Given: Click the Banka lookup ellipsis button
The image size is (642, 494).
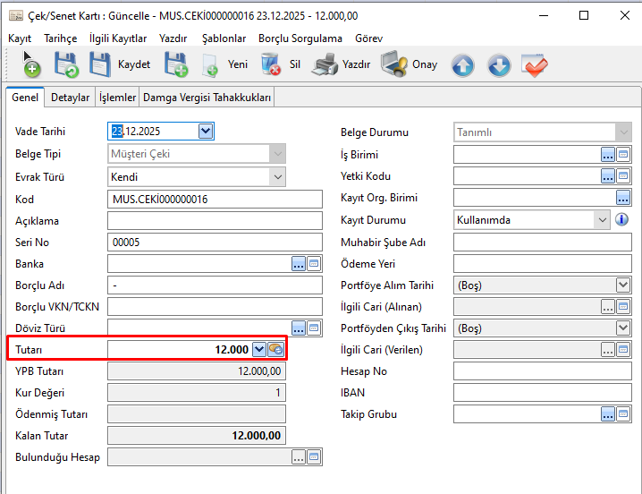Looking at the screenshot, I should pos(299,263).
